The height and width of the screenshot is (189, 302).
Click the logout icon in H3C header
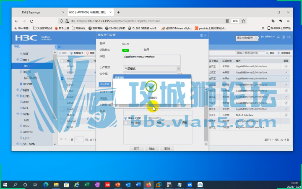[289, 37]
